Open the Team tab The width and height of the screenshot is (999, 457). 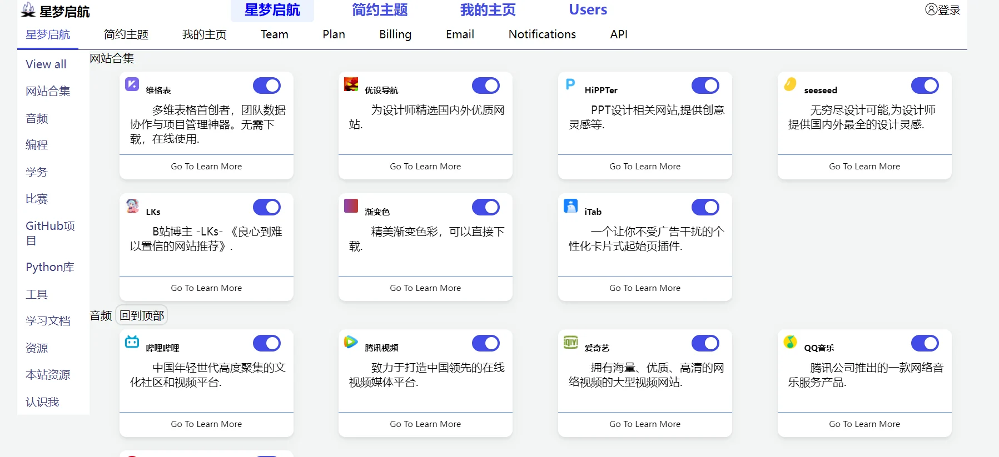click(x=275, y=34)
